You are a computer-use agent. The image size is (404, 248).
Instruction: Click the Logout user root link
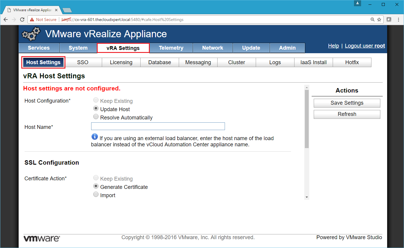[365, 46]
